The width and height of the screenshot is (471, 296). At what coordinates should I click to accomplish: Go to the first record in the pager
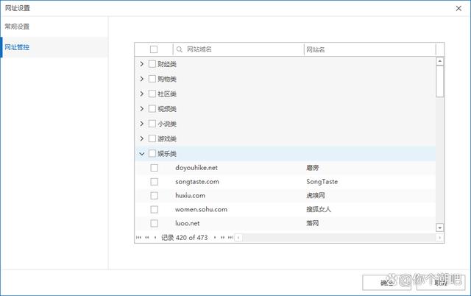138,237
